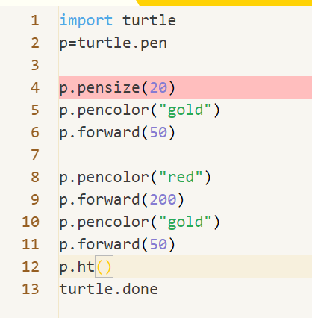
Task: Click empty line 7 in the editor
Action: click(185, 155)
